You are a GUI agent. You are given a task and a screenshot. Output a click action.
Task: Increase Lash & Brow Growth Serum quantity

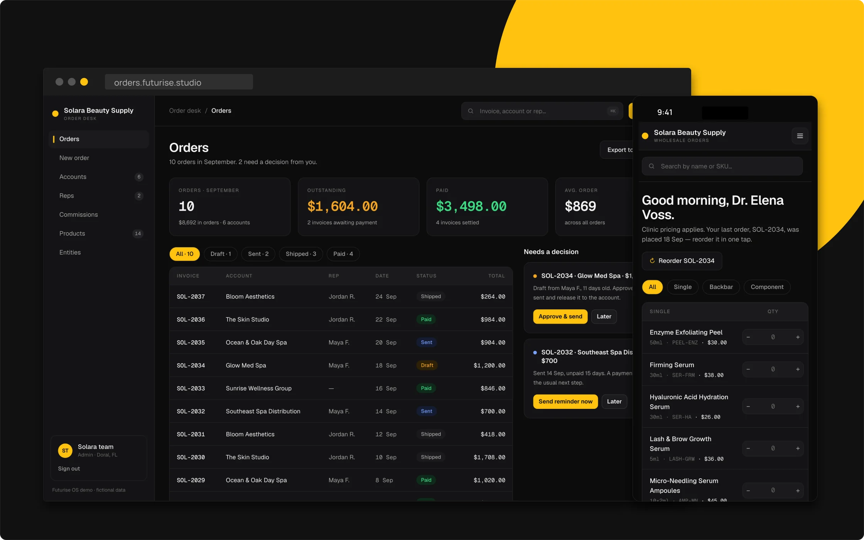click(798, 448)
